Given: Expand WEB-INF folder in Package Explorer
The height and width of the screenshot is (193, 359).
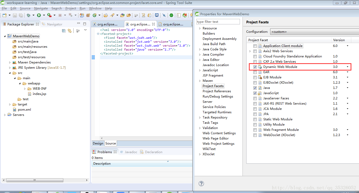Looking at the screenshot, I should [25, 89].
